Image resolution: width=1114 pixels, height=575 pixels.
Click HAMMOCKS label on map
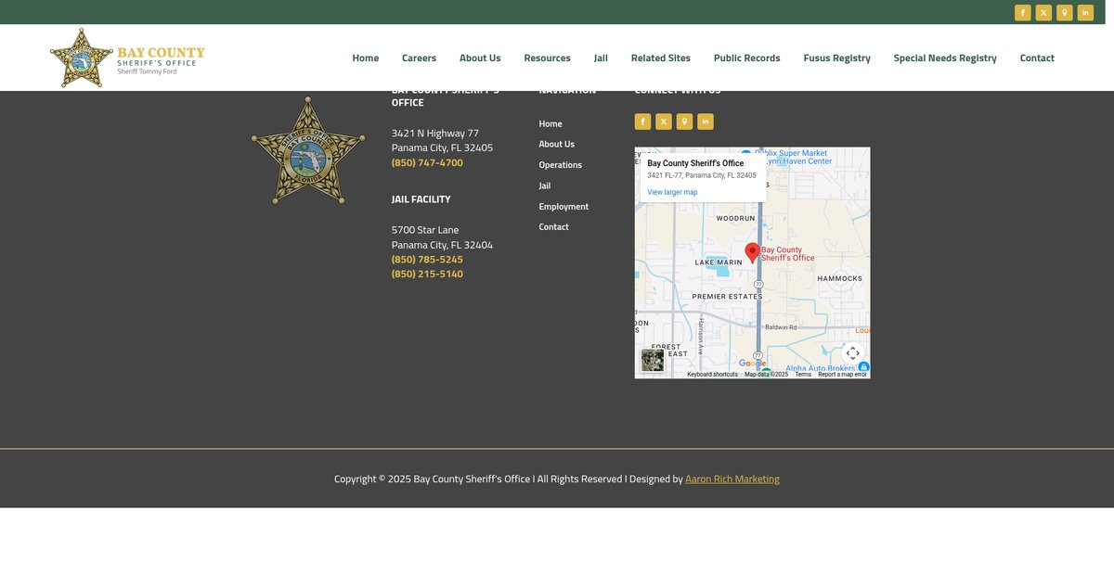click(840, 278)
